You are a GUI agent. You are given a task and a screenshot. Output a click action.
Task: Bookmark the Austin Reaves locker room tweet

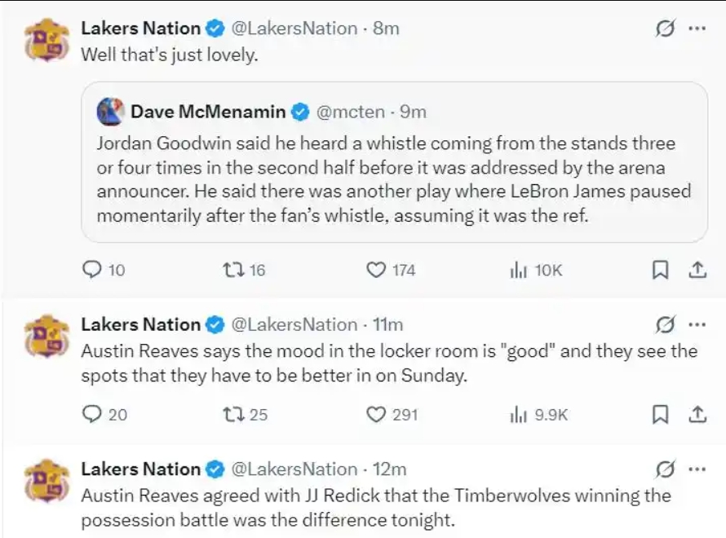(x=660, y=414)
